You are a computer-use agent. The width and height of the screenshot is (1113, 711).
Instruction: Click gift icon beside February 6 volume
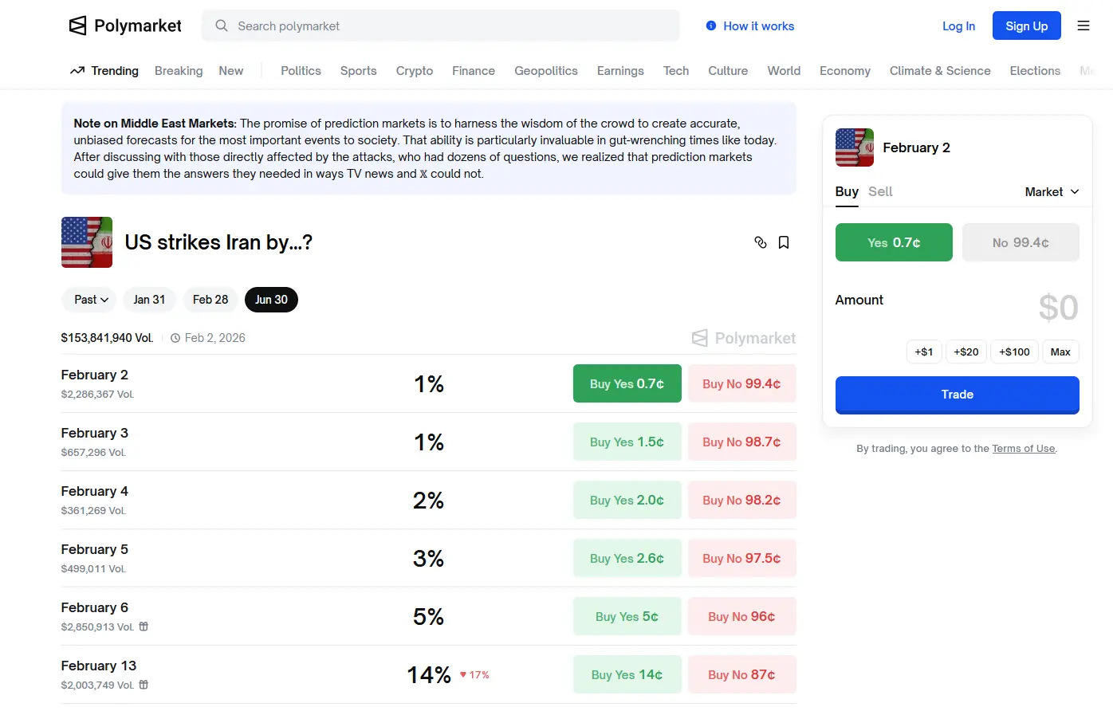coord(144,627)
